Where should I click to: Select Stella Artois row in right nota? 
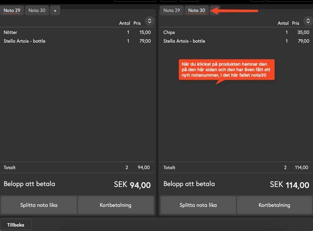(237, 41)
